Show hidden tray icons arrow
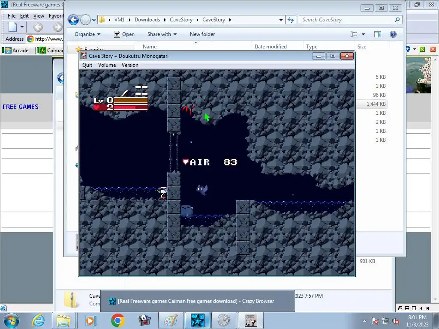The height and width of the screenshot is (329, 439). (x=364, y=321)
